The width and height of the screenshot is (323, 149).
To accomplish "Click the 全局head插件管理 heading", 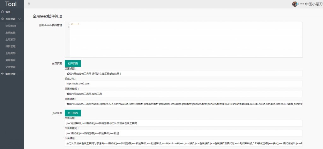I will [x=47, y=16].
